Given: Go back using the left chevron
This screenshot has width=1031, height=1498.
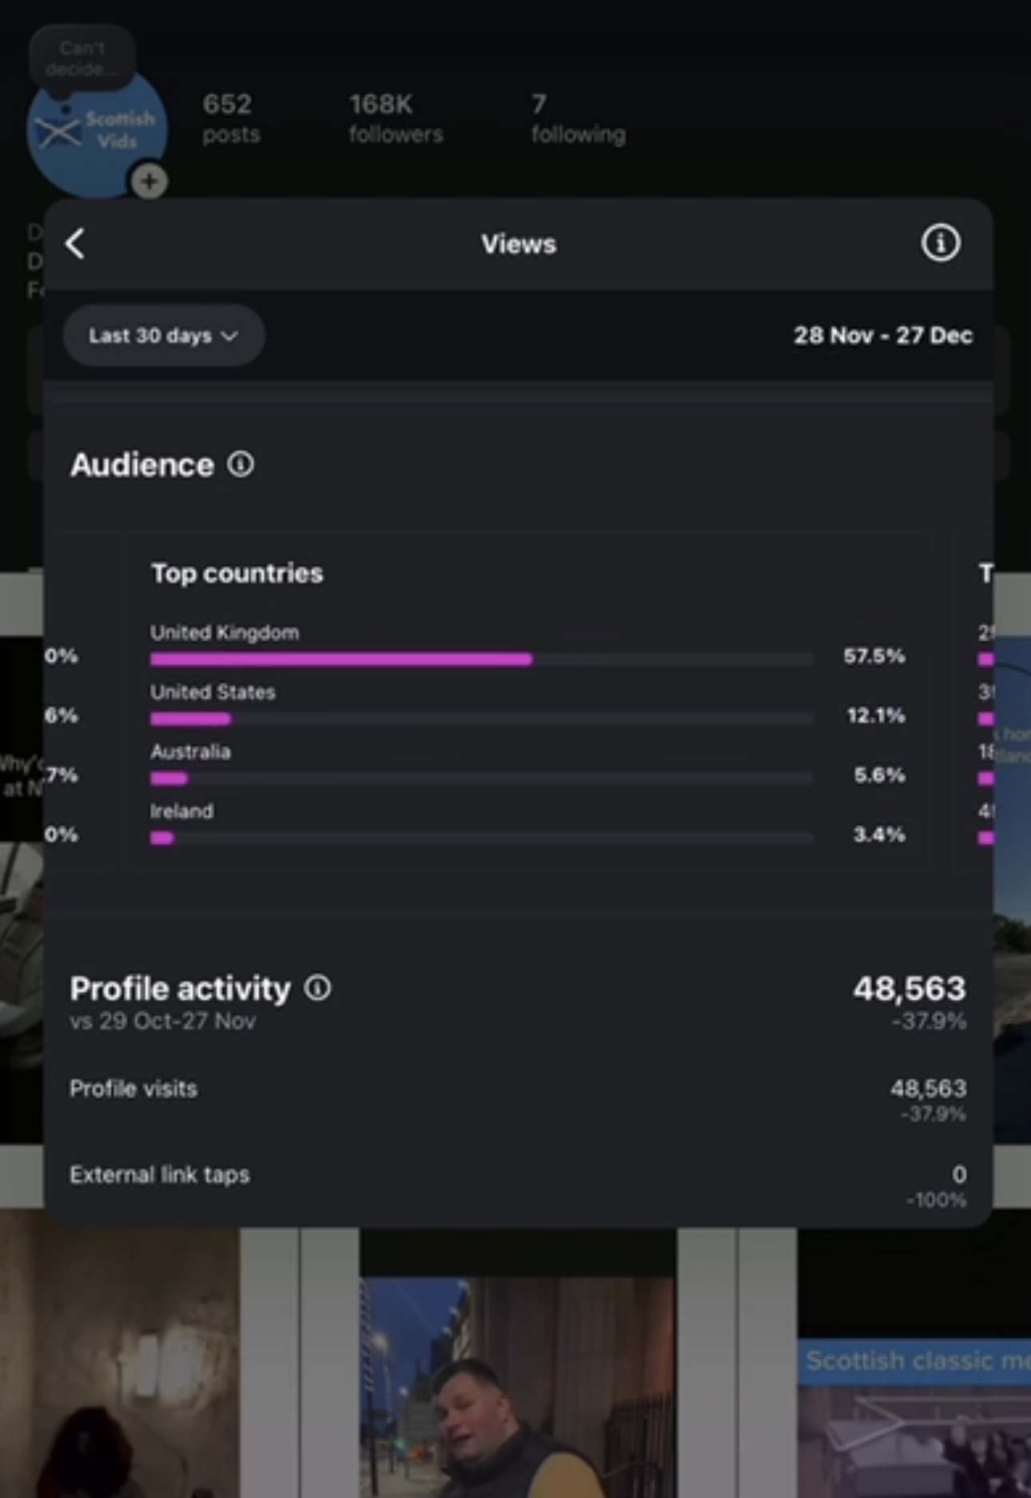Looking at the screenshot, I should pyautogui.click(x=76, y=244).
